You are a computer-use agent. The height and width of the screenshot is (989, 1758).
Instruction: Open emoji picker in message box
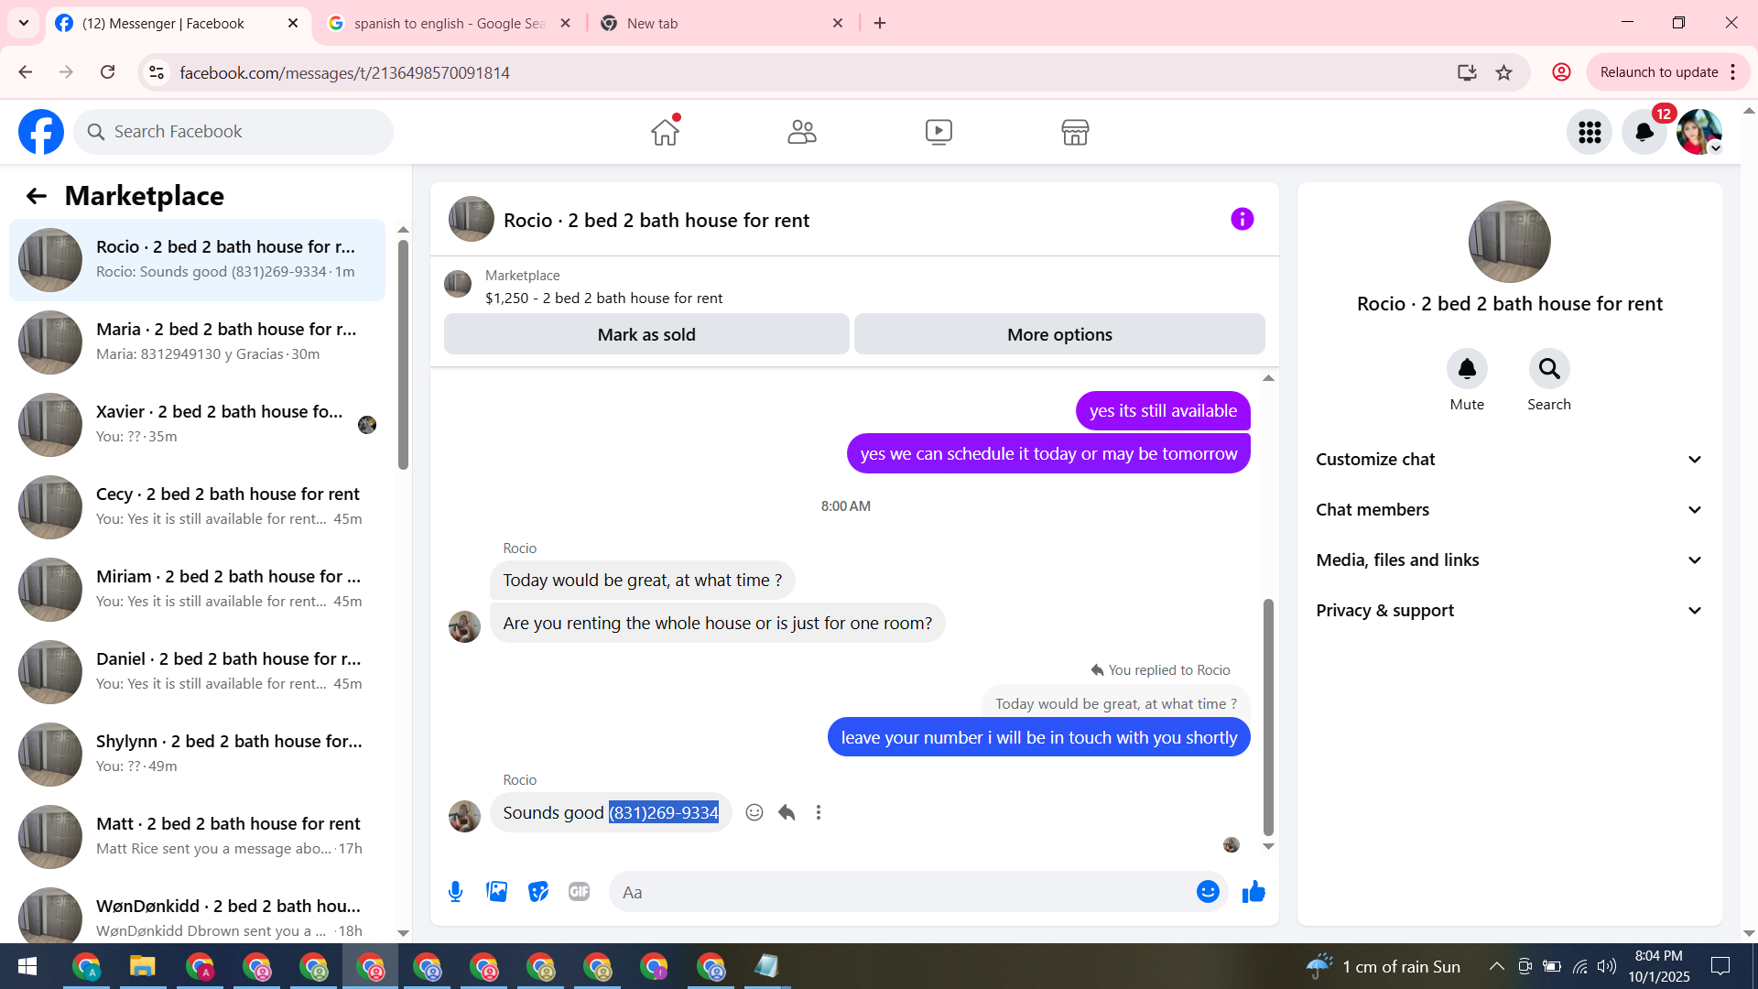(1208, 892)
